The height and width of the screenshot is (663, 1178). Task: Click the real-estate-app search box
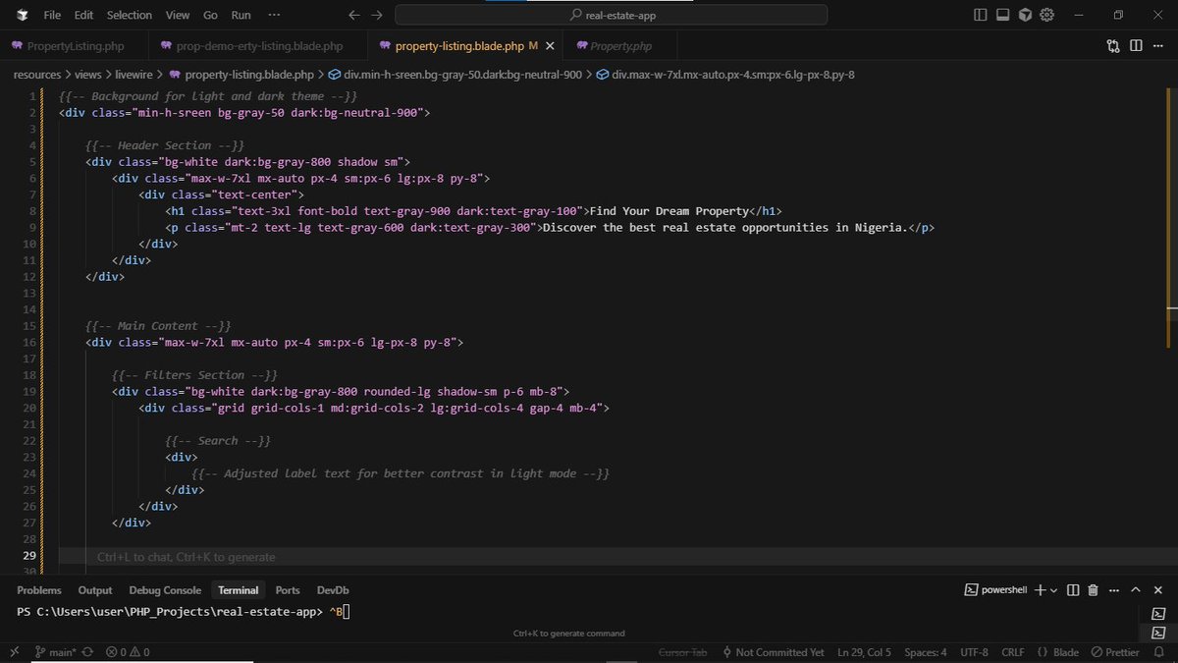coord(611,15)
